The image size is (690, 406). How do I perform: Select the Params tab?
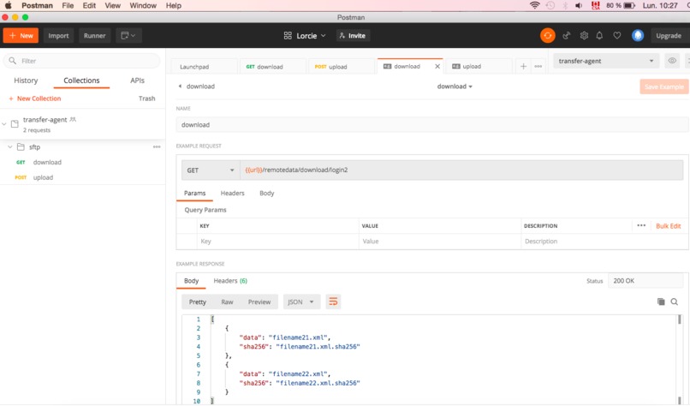[x=194, y=193]
